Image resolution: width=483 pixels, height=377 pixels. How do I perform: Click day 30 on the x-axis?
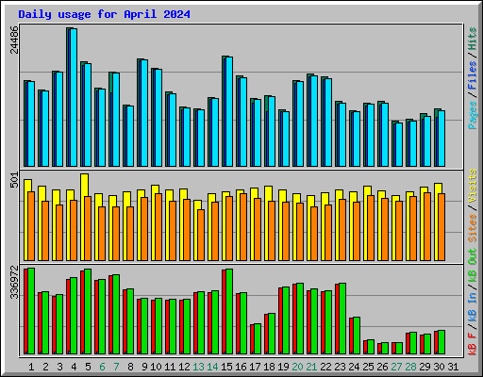[x=439, y=367]
